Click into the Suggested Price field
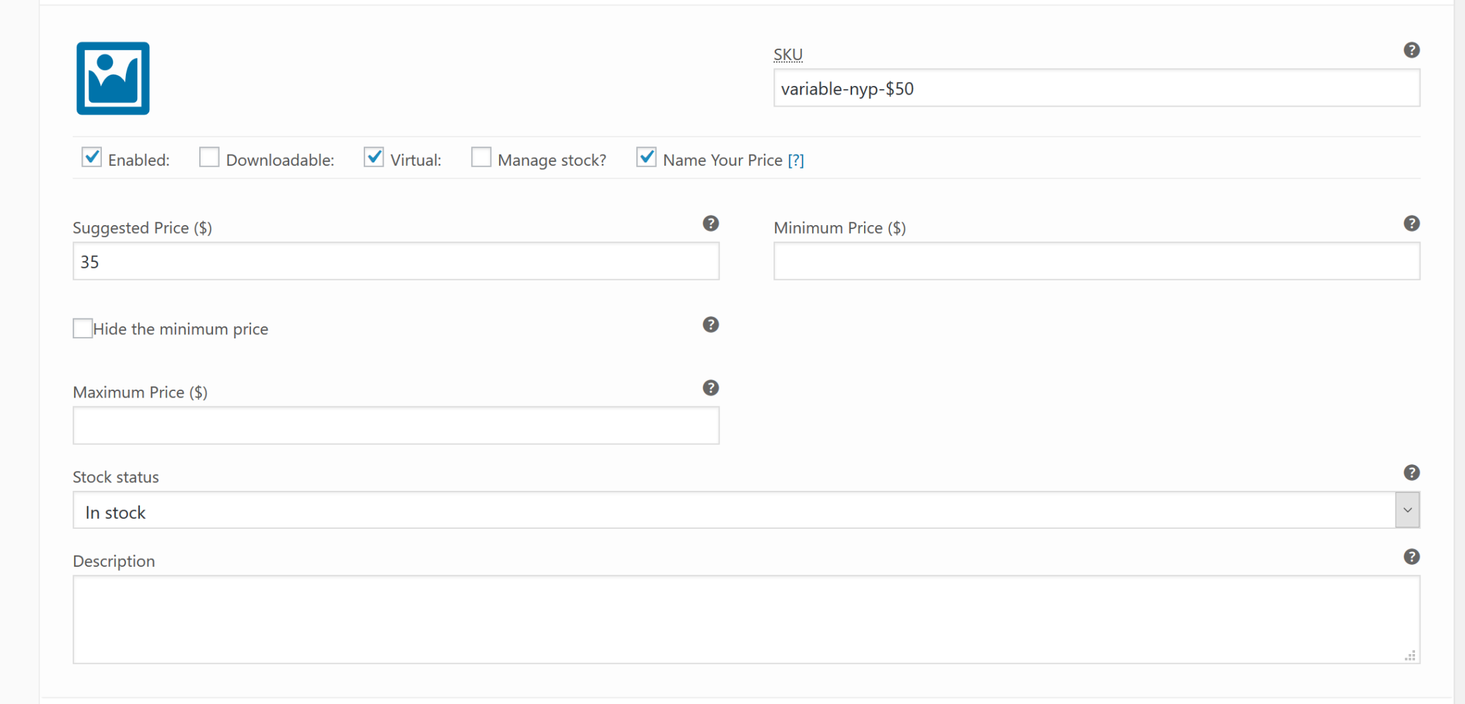1465x704 pixels. [396, 261]
